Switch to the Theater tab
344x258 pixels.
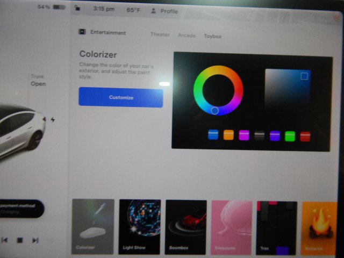(160, 34)
